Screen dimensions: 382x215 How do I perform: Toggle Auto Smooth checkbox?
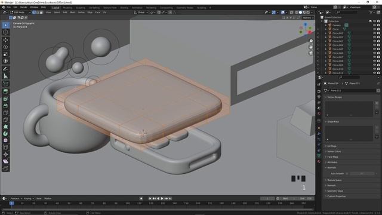(347, 174)
